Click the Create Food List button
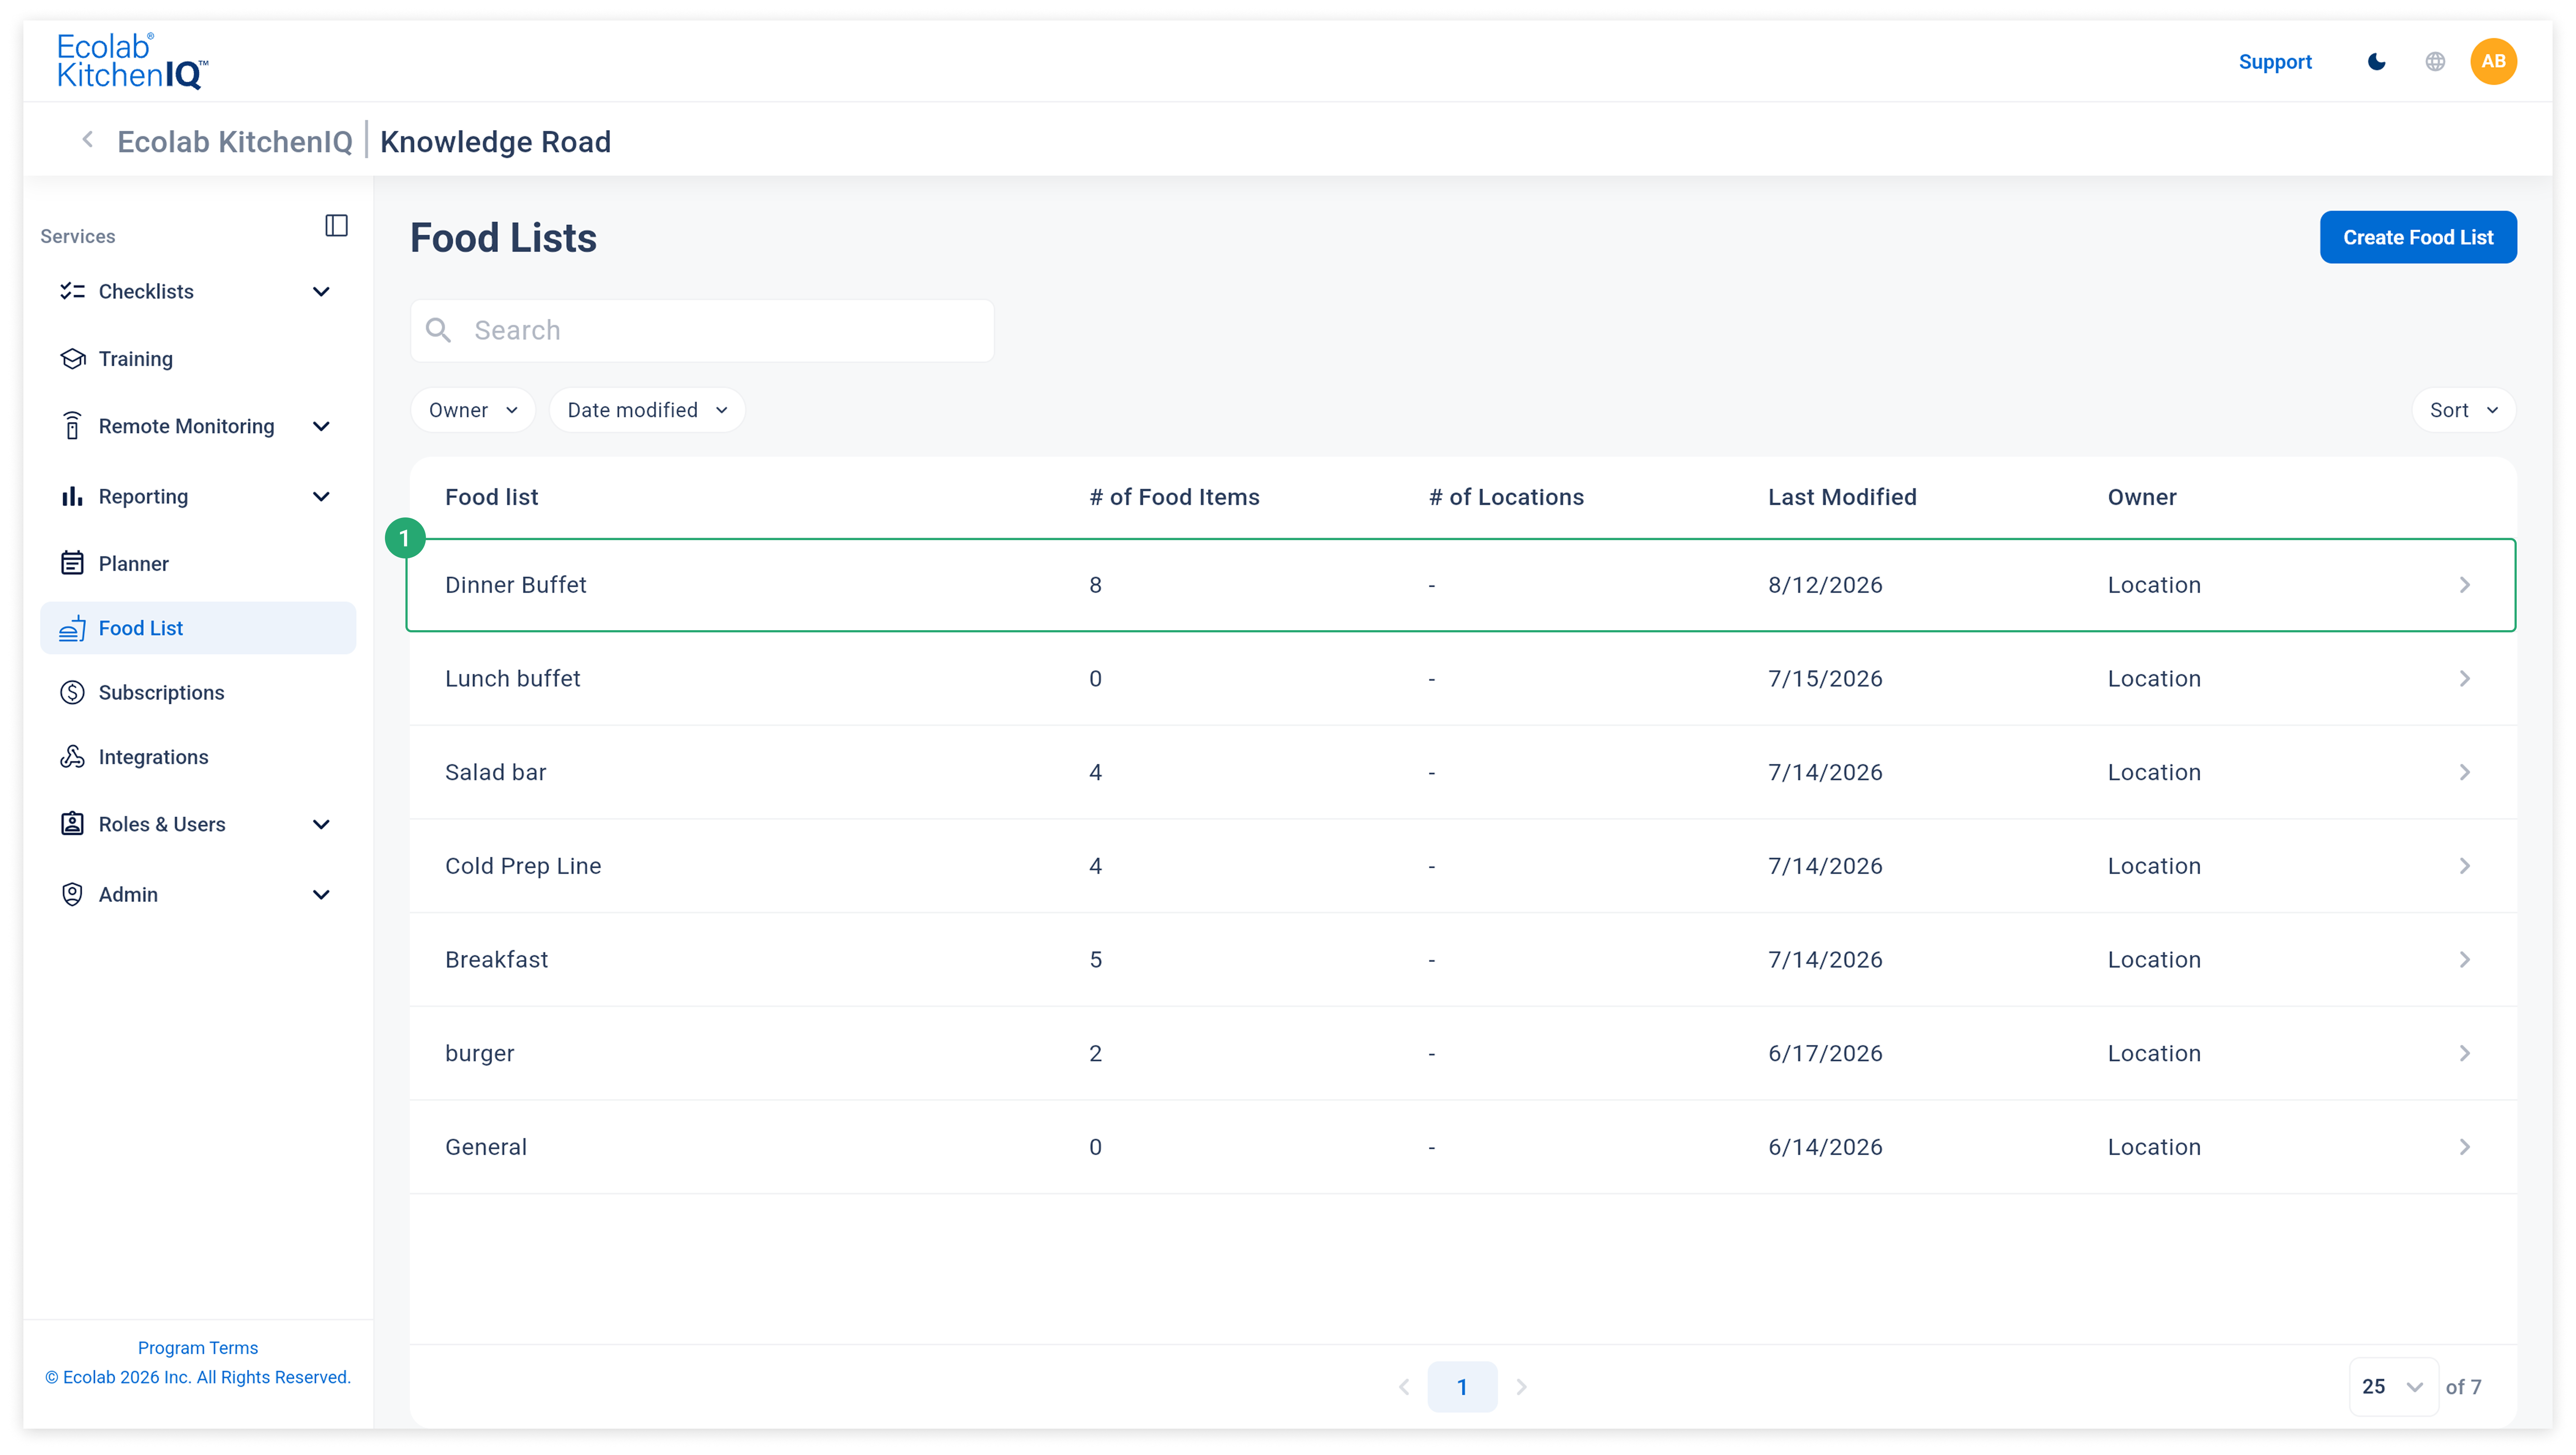The width and height of the screenshot is (2576, 1455). pyautogui.click(x=2418, y=237)
